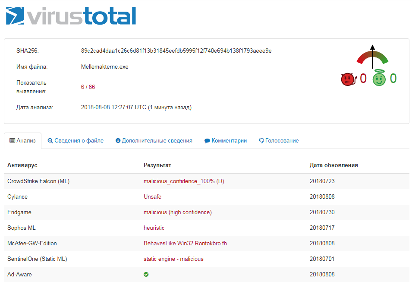This screenshot has height=282, width=412.
Task: Click the SHA256 hash value
Action: (176, 51)
